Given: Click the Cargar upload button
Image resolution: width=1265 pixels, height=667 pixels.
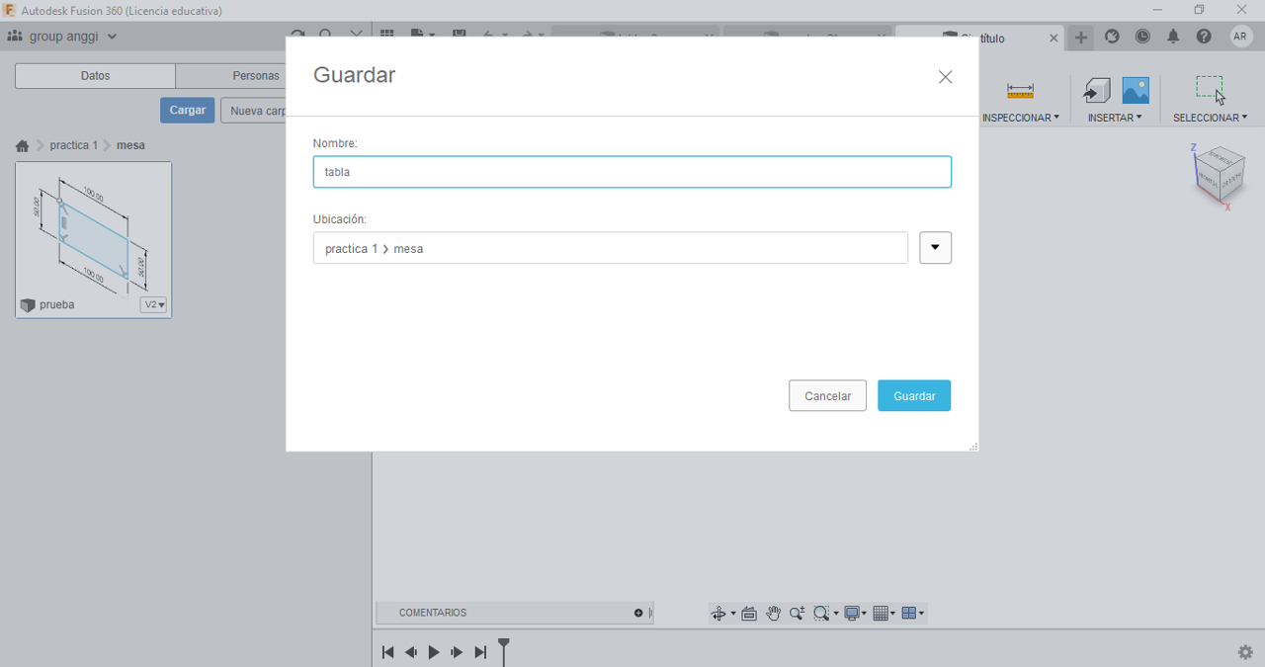Looking at the screenshot, I should tap(188, 110).
